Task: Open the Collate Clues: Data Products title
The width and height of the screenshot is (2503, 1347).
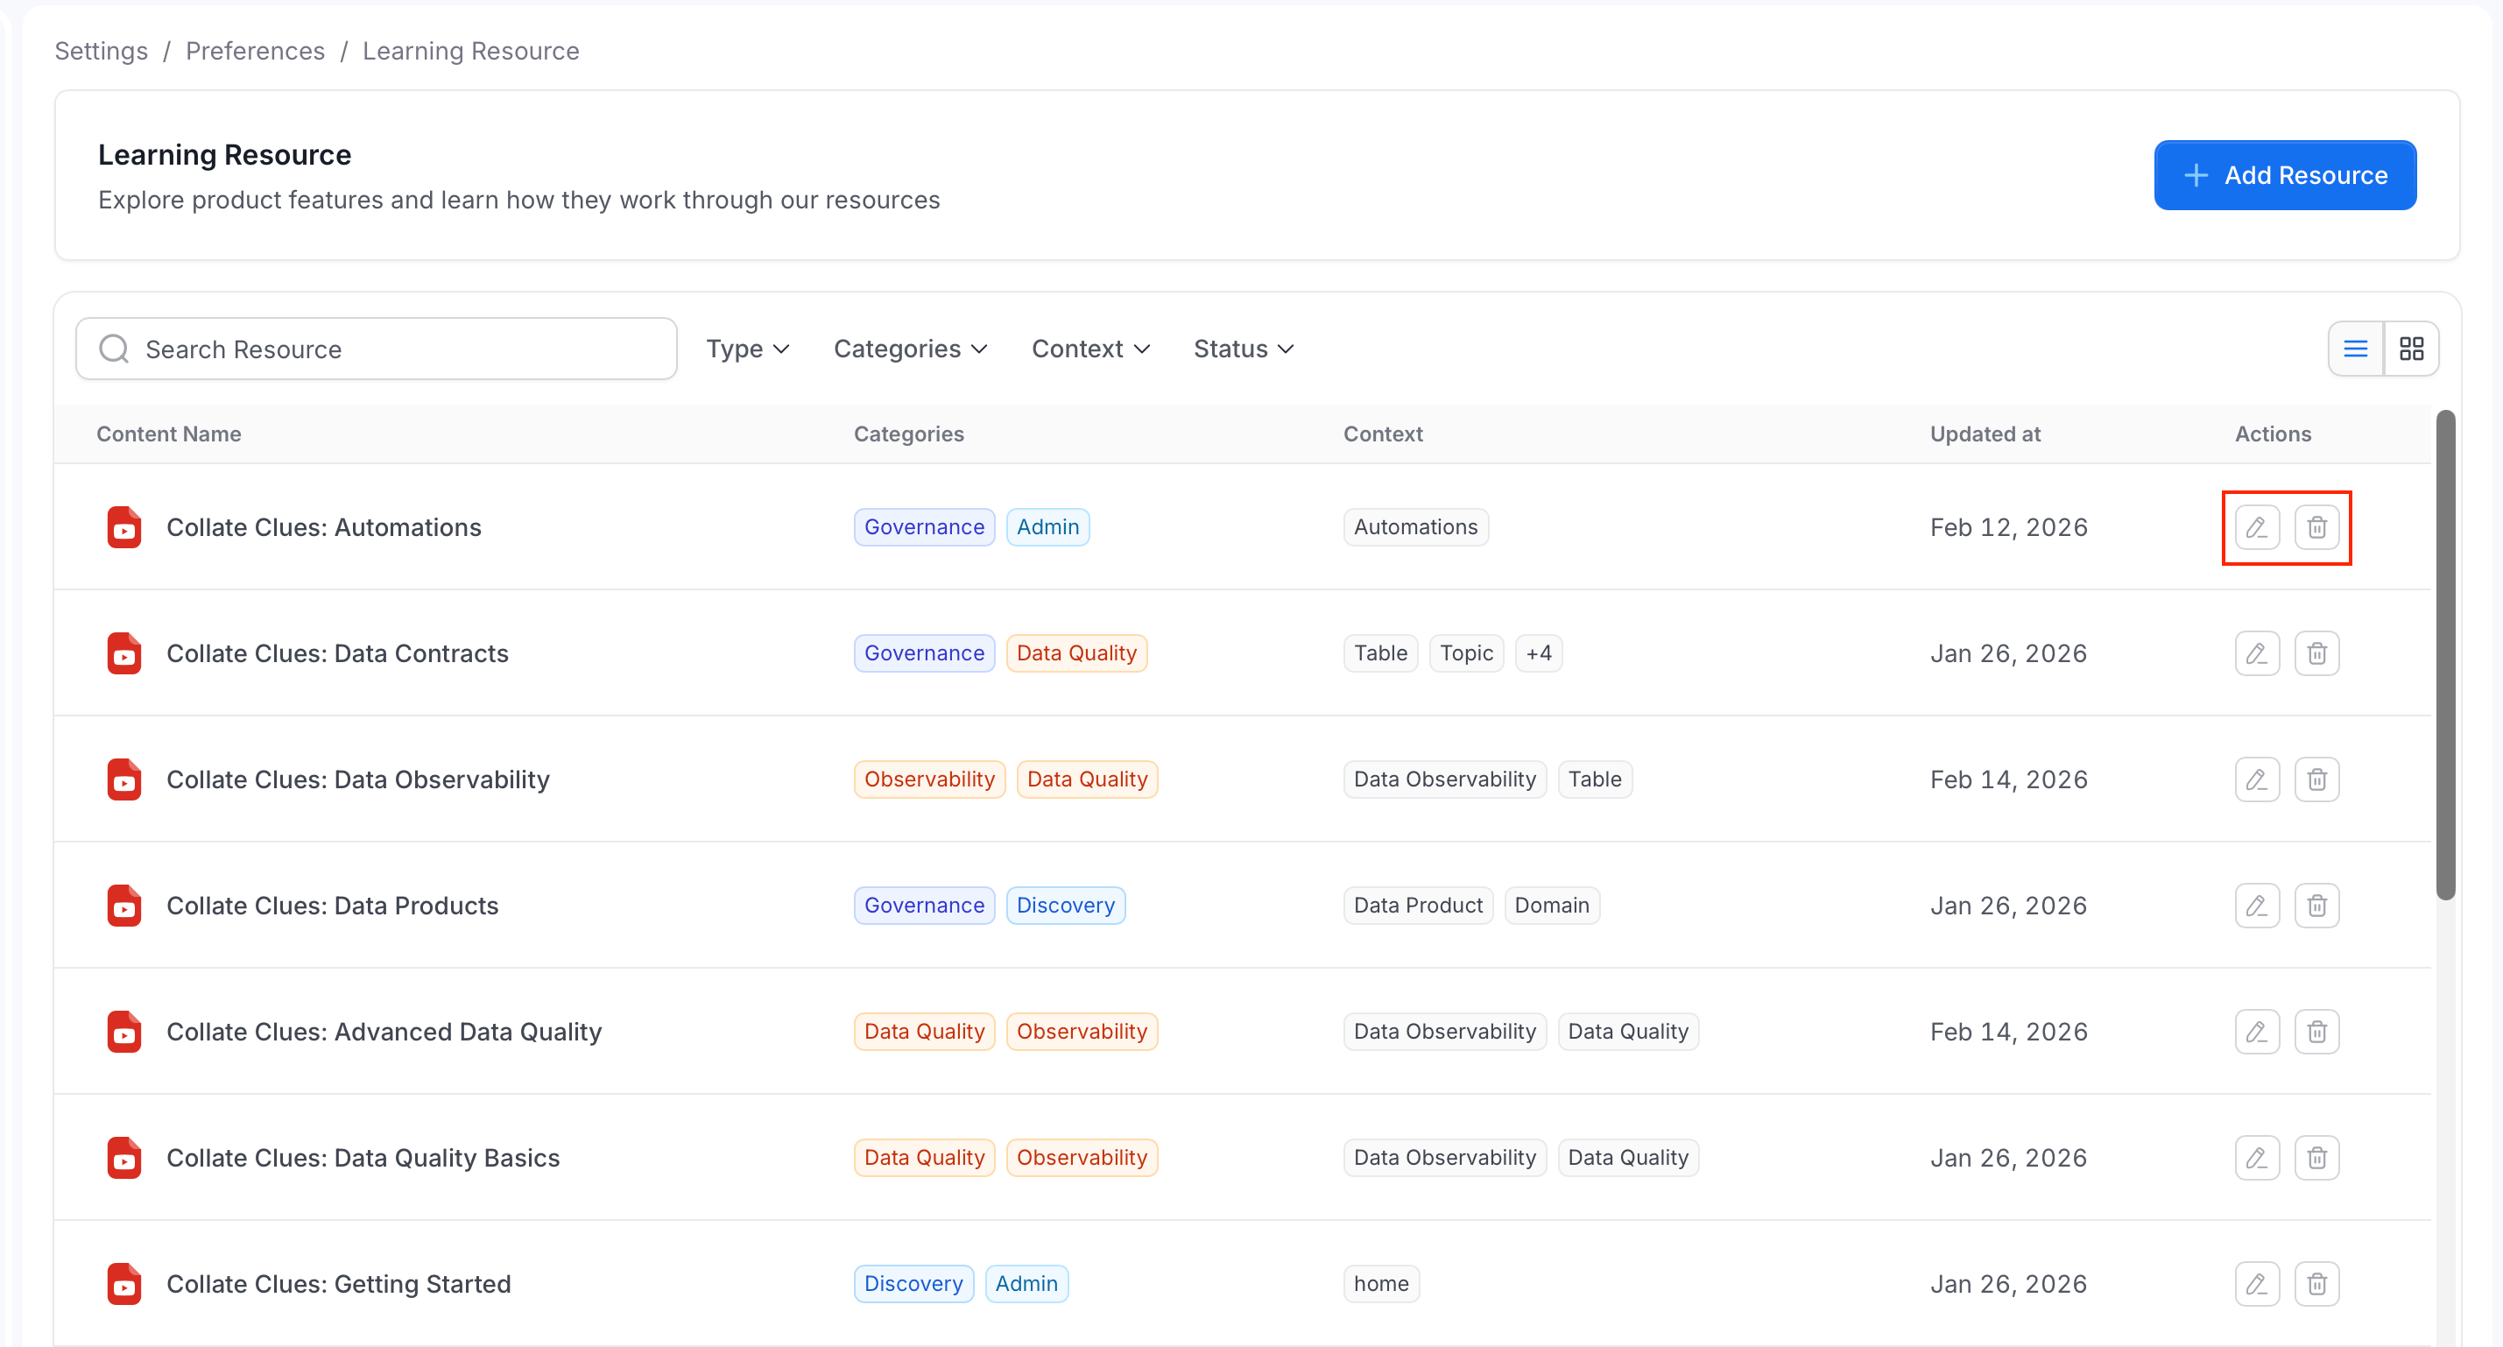Action: pos(332,906)
